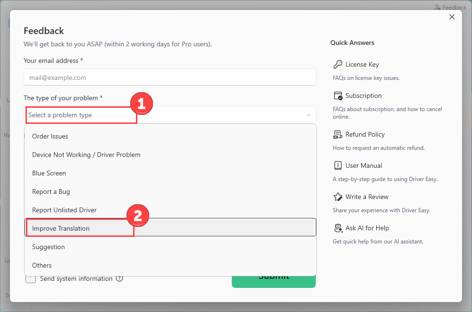Click the Write a Review star icon
This screenshot has width=472, height=312.
click(337, 197)
